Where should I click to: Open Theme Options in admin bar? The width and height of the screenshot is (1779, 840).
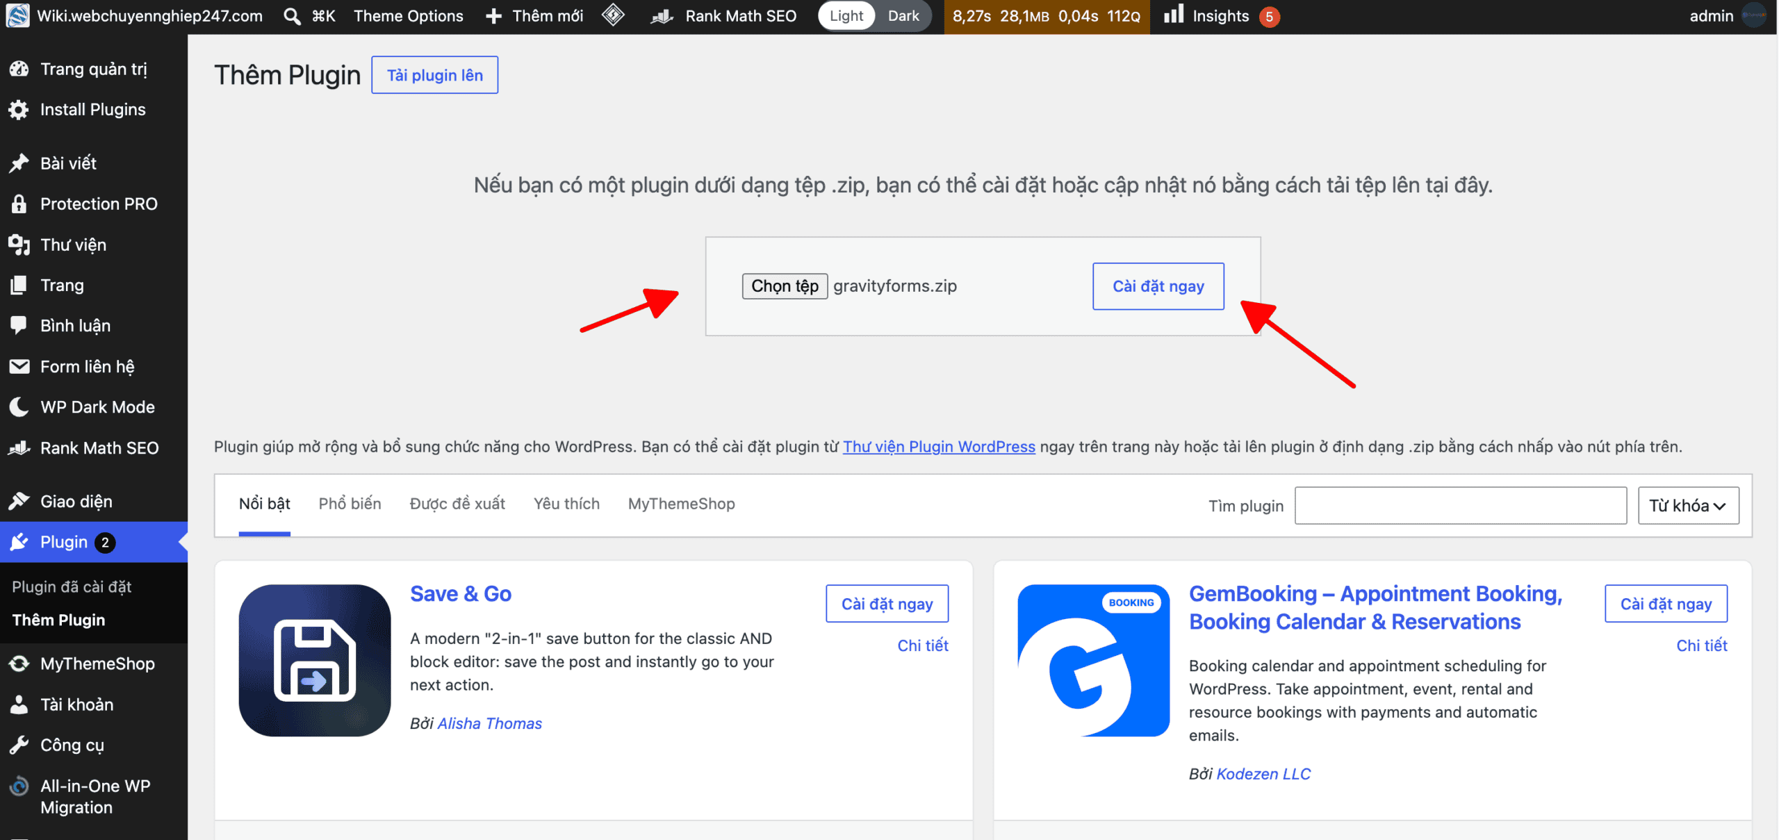[x=408, y=16]
